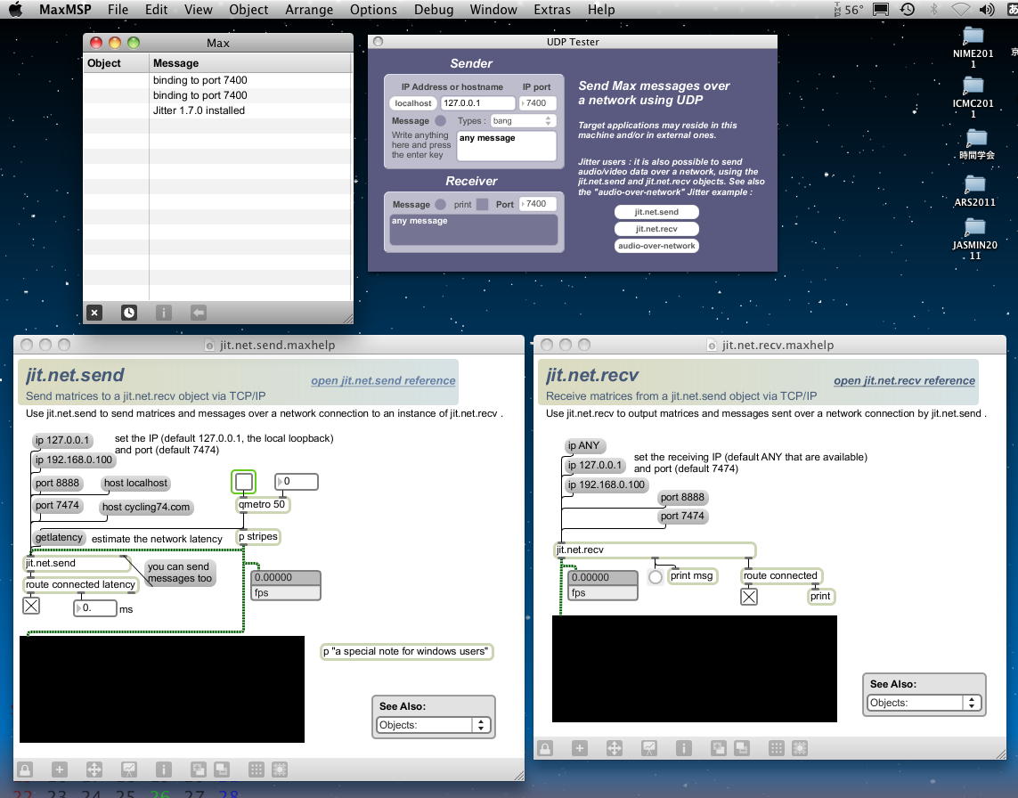Click receiver Port 7400 number box

click(538, 204)
